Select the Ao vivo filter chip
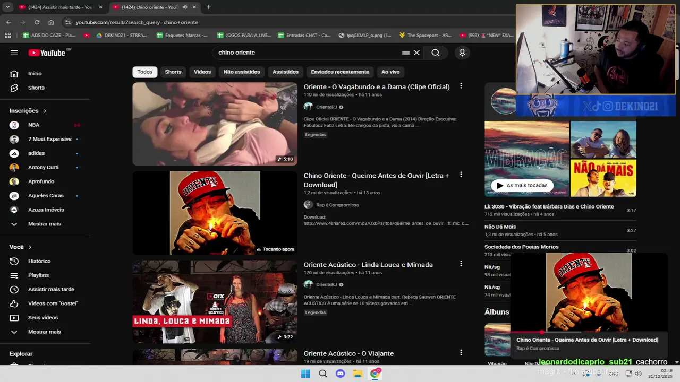680x382 pixels. tap(390, 72)
